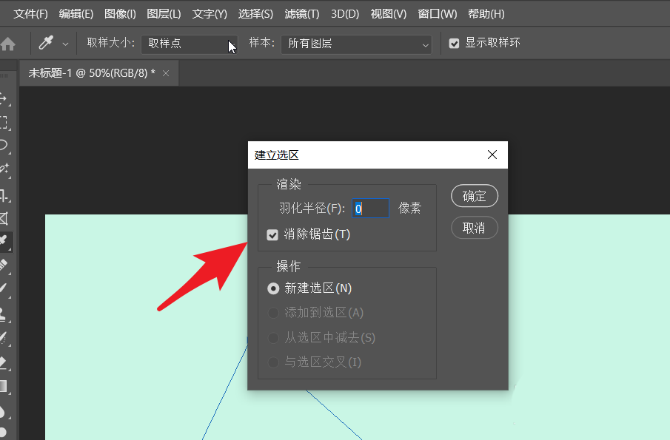This screenshot has height=440, width=670.
Task: Click the 样本: label
Action: [261, 43]
